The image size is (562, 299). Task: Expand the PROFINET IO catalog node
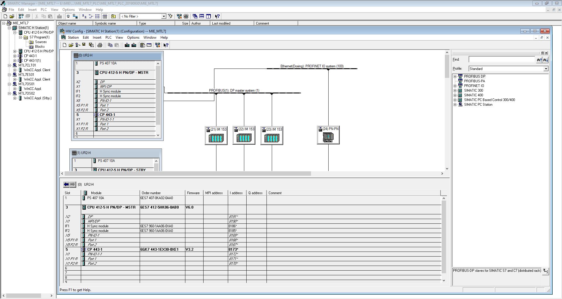(x=455, y=86)
